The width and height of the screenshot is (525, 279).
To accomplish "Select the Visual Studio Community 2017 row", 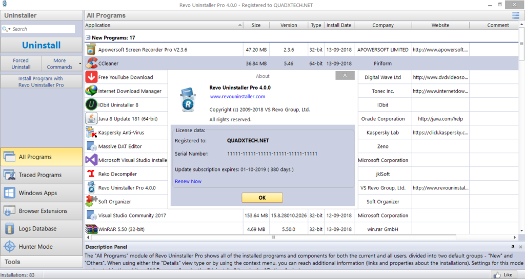I will pos(301,215).
